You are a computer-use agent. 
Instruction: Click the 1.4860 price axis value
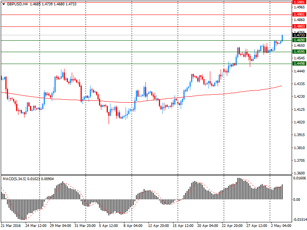coord(299,20)
